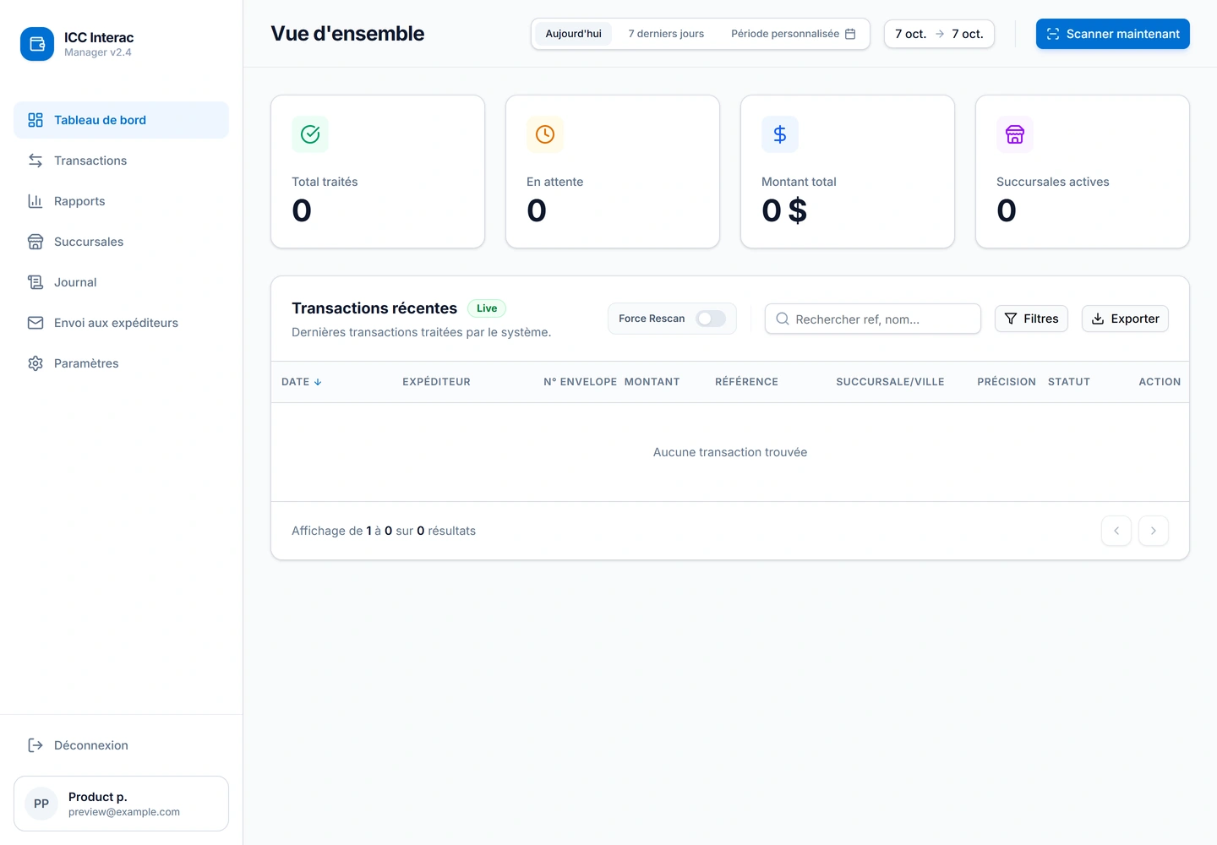1217x845 pixels.
Task: Click the green checkmark icon on Total traités
Action: click(310, 134)
